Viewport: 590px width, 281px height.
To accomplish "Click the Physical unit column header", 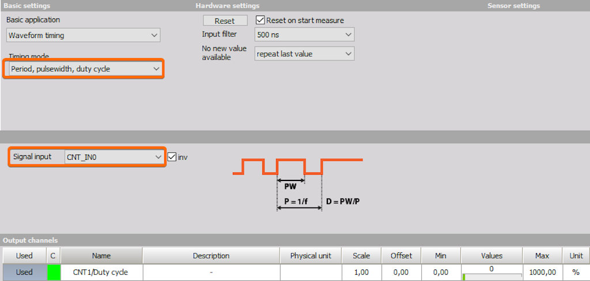I will pyautogui.click(x=311, y=256).
